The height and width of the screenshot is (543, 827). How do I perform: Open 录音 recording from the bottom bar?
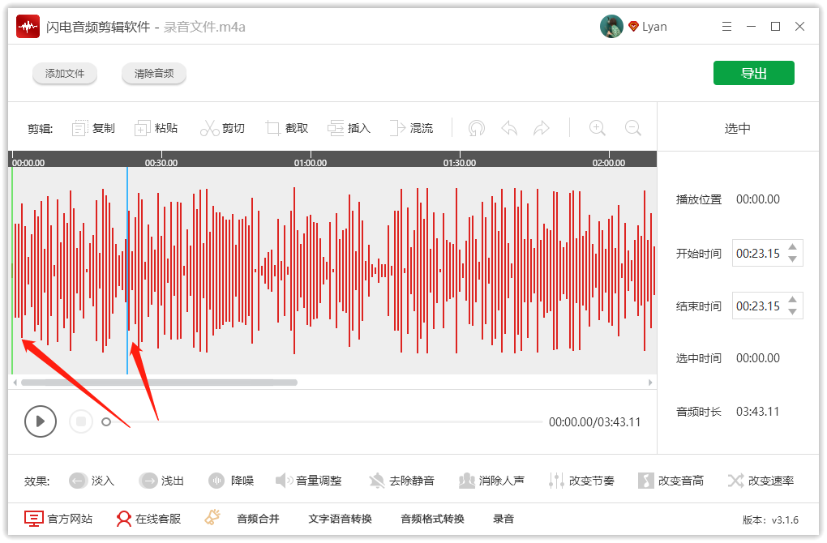point(503,518)
